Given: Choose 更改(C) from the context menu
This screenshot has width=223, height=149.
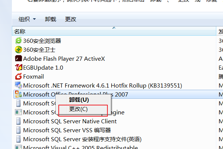Looking at the screenshot, I should [83, 109].
